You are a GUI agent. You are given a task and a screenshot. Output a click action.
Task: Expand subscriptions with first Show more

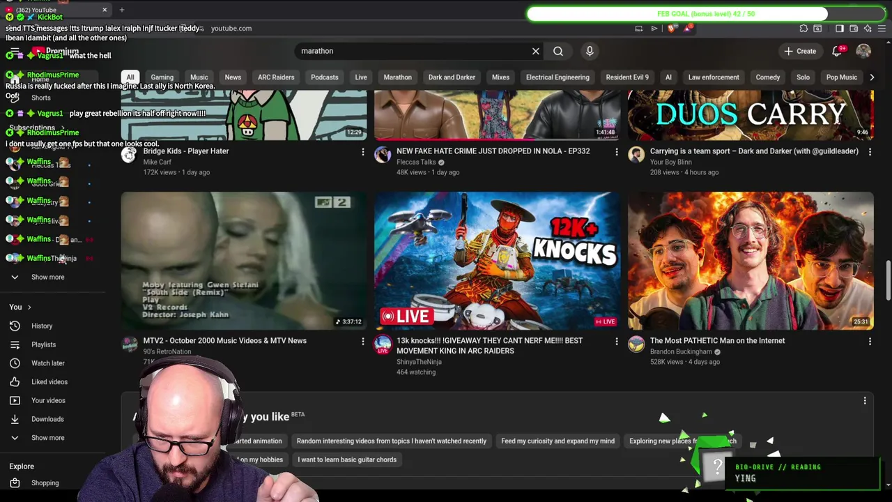point(47,277)
